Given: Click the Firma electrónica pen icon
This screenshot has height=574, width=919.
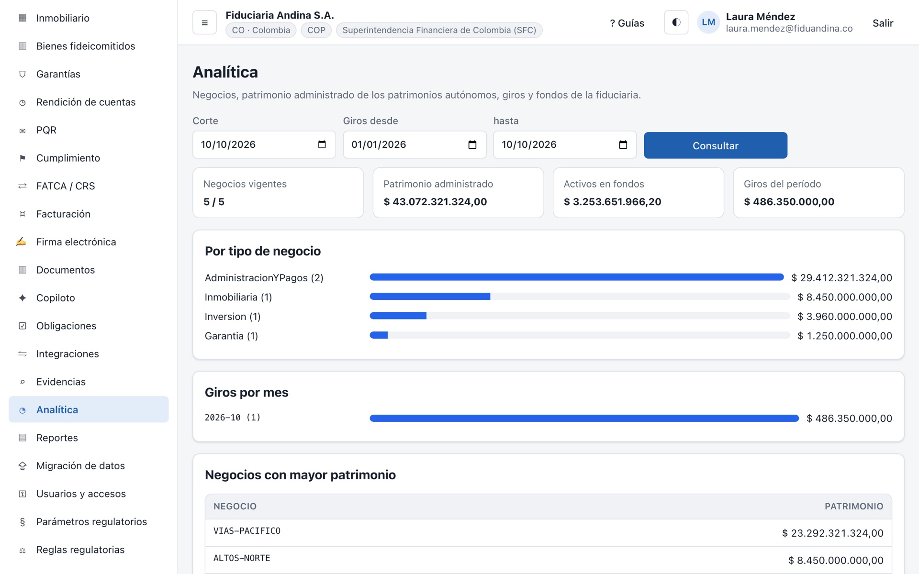Looking at the screenshot, I should pos(21,242).
